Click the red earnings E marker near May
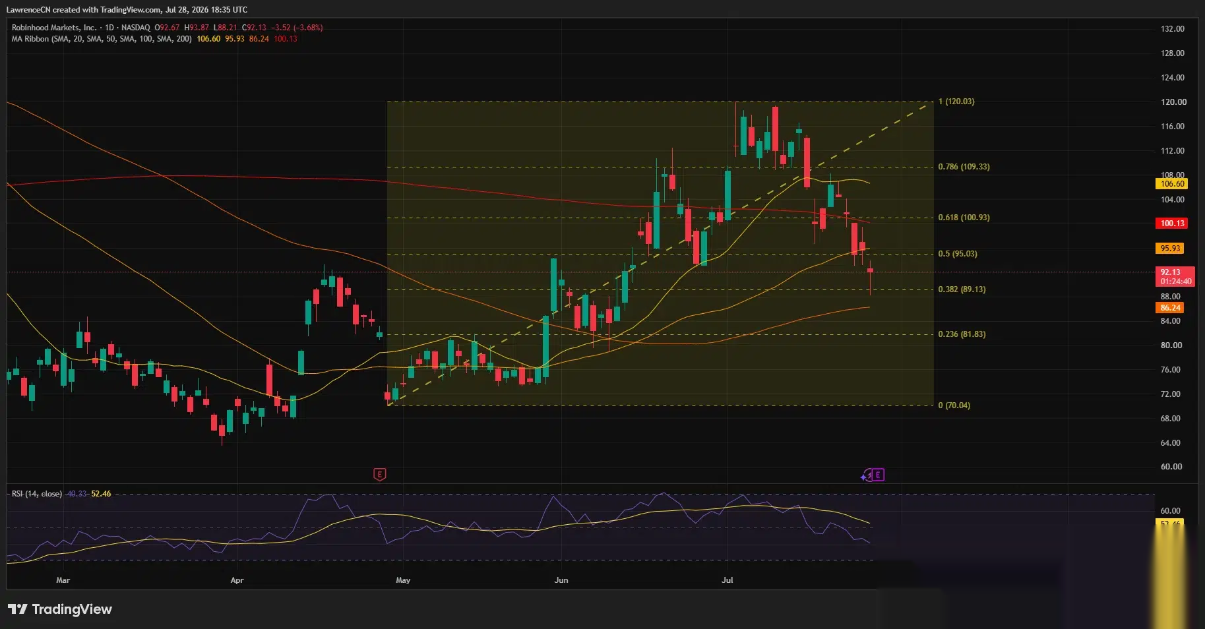Image resolution: width=1205 pixels, height=629 pixels. click(x=379, y=474)
